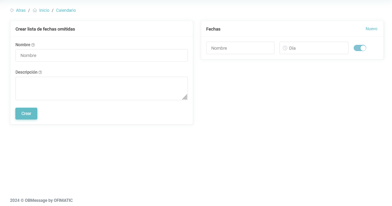Viewport: 392px width, 206px height.
Task: Toggle the switch in the Fechas row
Action: [x=360, y=48]
